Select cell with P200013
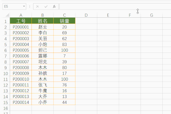The width and height of the screenshot is (171, 114). tap(21, 96)
